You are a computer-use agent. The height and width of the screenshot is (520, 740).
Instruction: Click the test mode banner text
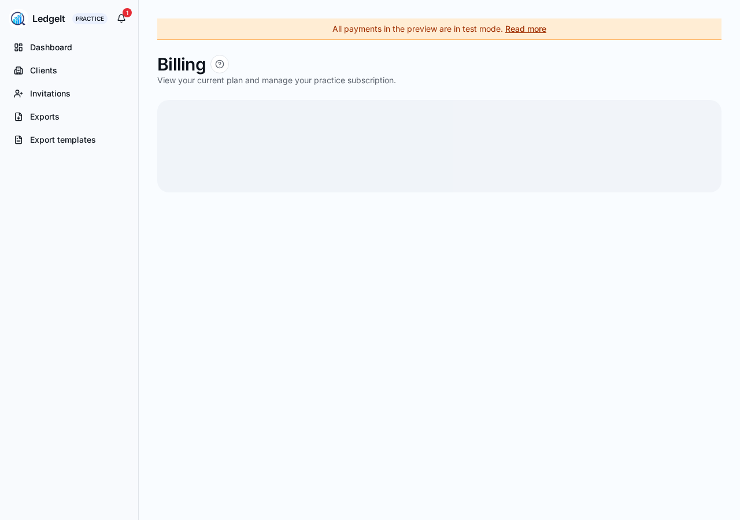click(417, 29)
